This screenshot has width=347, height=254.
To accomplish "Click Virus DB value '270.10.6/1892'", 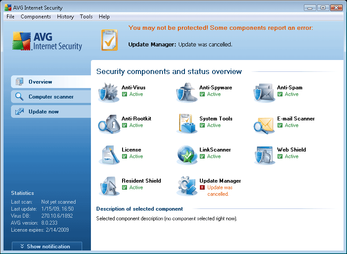I will pos(57,216).
